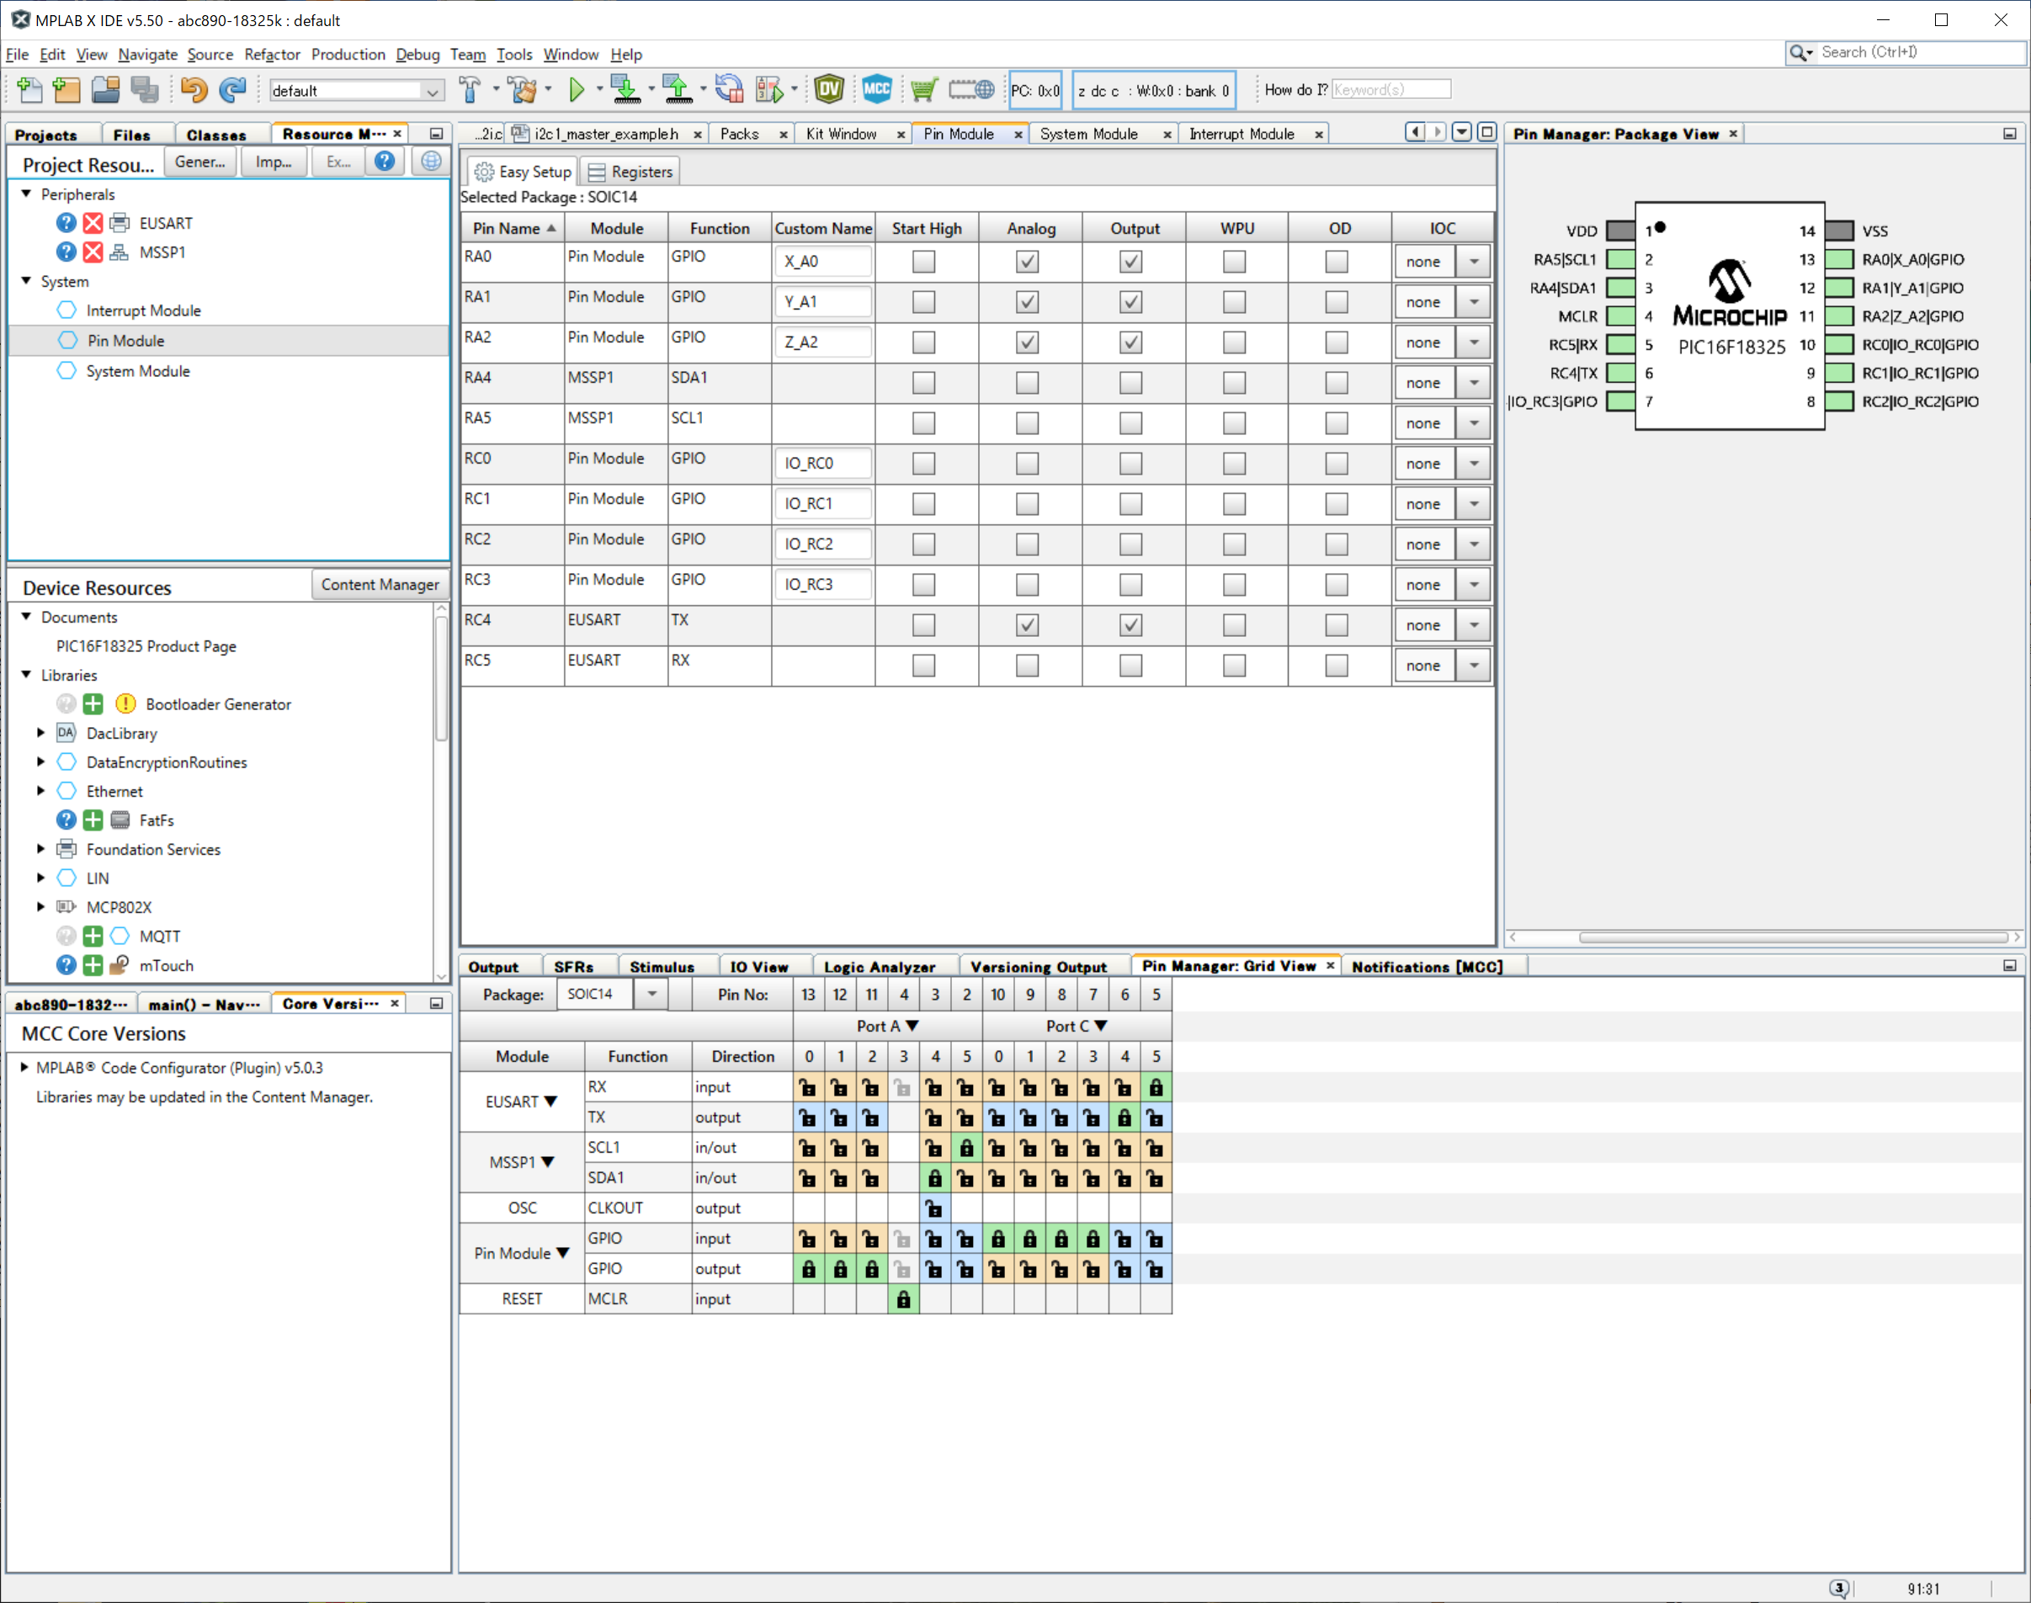Viewport: 2031px width, 1603px height.
Task: Add FatFs library with green plus icon
Action: point(92,820)
